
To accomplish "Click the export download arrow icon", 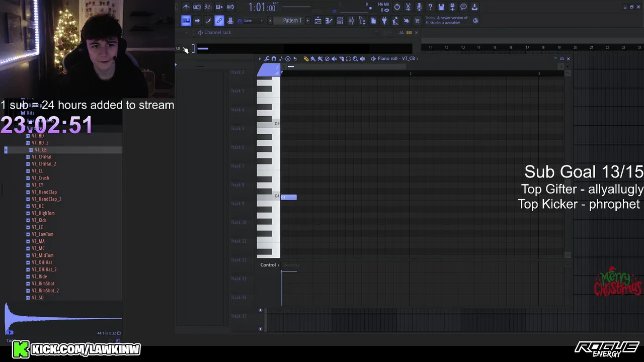I will pyautogui.click(x=474, y=7).
